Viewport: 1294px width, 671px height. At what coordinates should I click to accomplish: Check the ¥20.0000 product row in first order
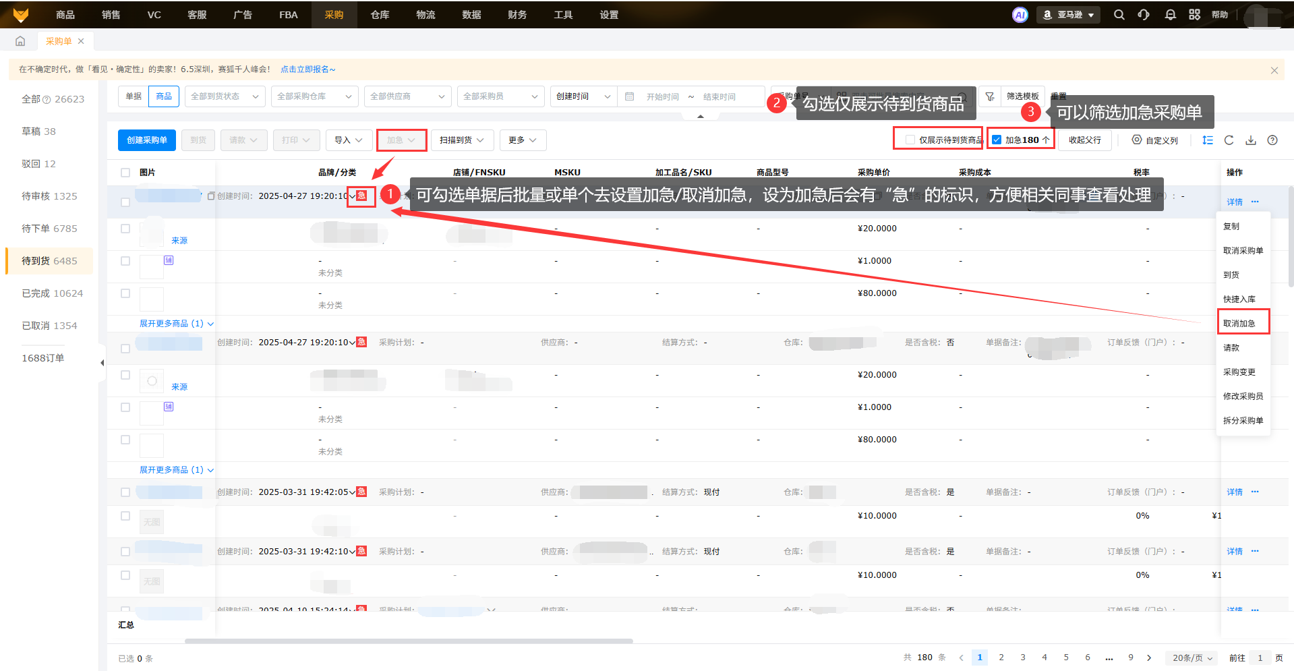[125, 229]
